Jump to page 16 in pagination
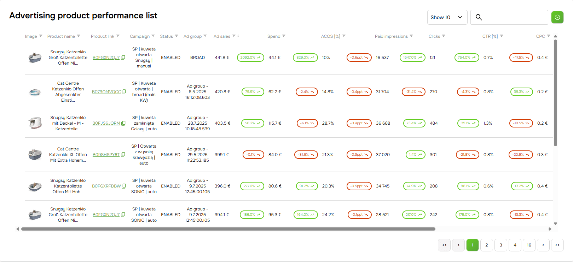 [x=529, y=245]
